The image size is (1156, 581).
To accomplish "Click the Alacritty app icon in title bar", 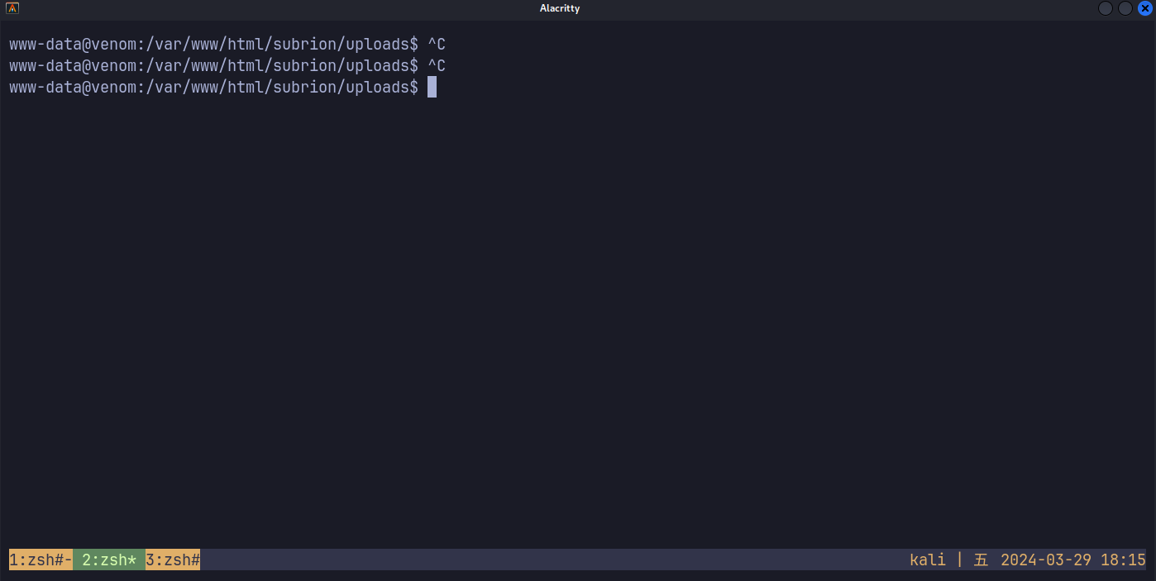I will [x=12, y=8].
